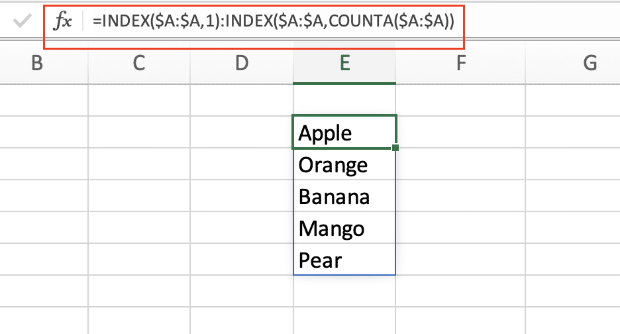Select the cell containing Pear
The image size is (620, 334).
tap(344, 259)
